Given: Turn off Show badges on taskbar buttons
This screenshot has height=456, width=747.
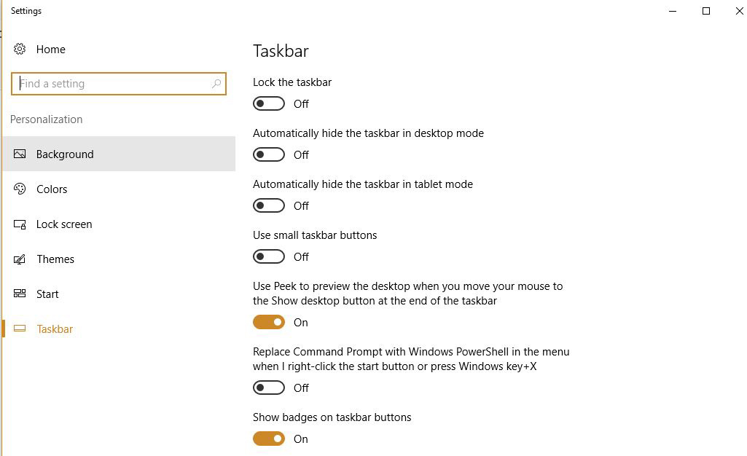Looking at the screenshot, I should pos(268,439).
